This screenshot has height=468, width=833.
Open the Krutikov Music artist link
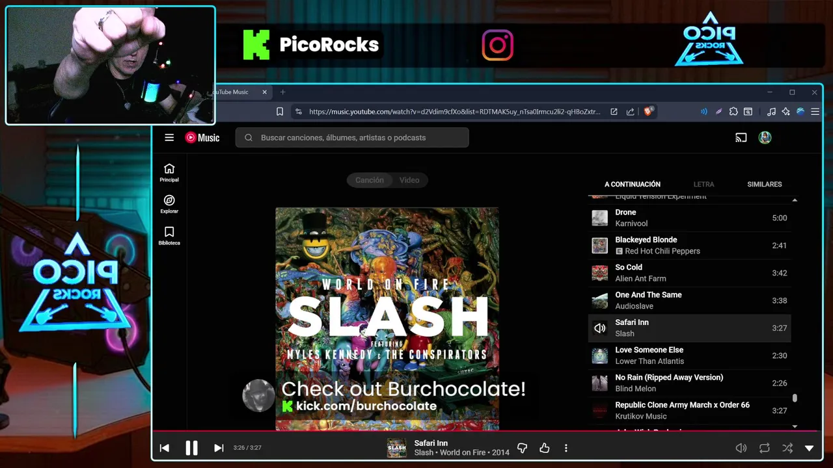(641, 416)
